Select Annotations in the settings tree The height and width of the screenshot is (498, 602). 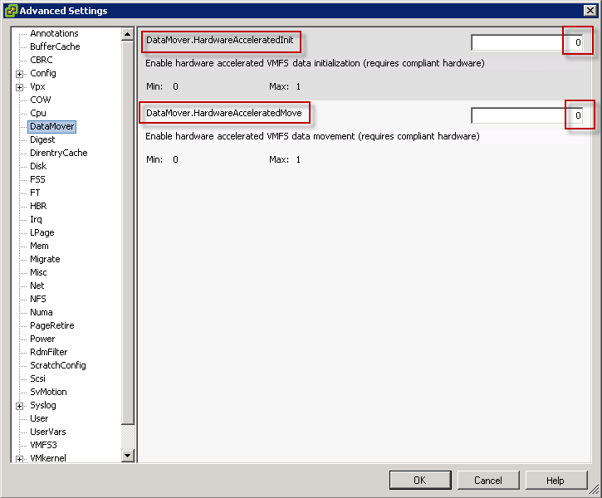coord(54,33)
